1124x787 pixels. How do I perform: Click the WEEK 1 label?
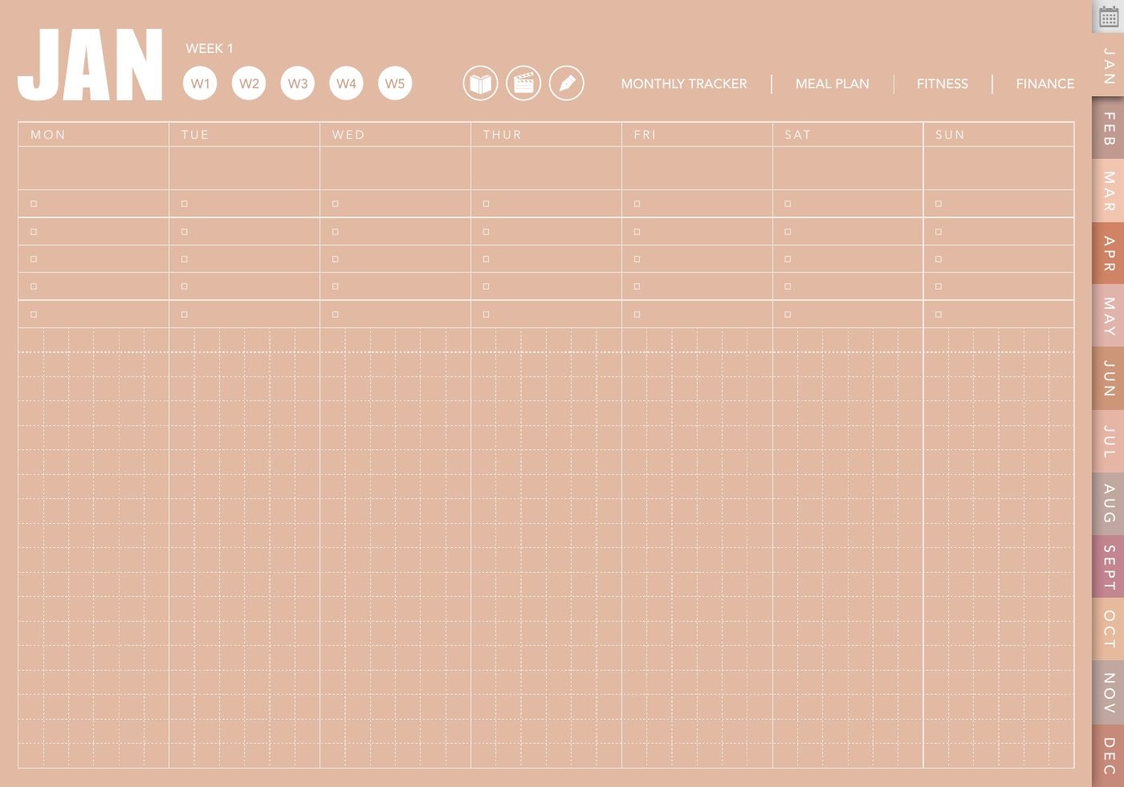tap(210, 48)
